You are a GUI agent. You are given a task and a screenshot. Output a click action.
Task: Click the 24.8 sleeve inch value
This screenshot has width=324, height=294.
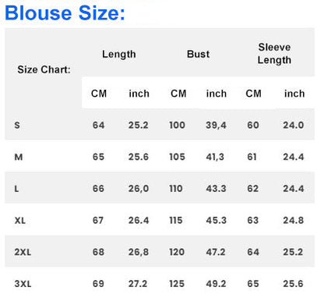pos(294,221)
